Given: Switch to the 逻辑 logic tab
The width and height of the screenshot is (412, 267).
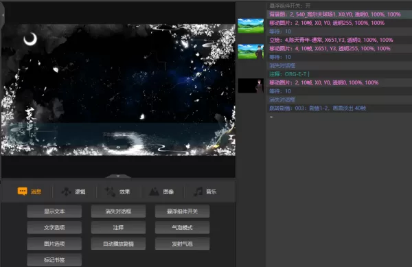Looking at the screenshot, I should pyautogui.click(x=73, y=191).
